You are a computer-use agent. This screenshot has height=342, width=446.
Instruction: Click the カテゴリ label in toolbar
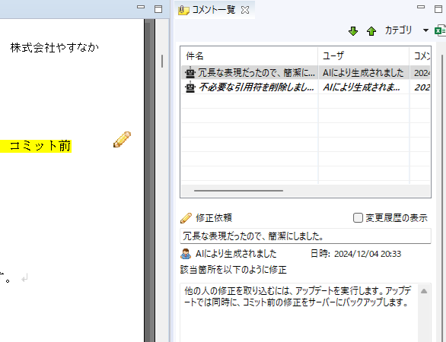point(398,30)
